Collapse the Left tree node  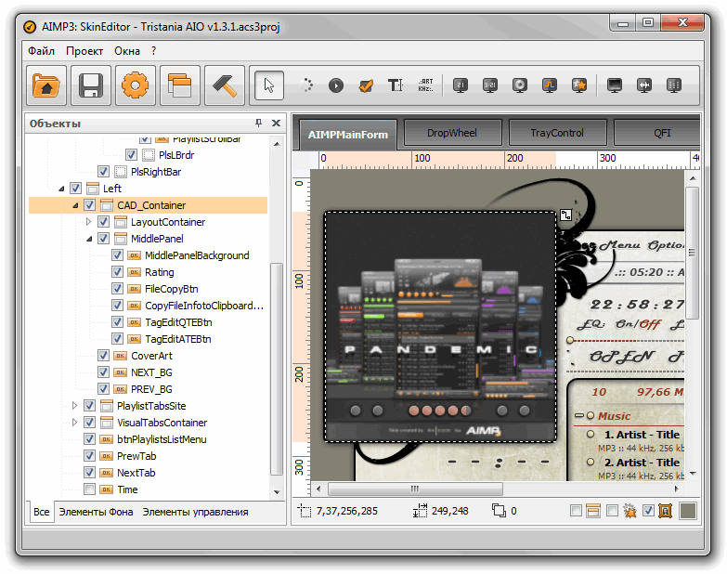pyautogui.click(x=61, y=189)
